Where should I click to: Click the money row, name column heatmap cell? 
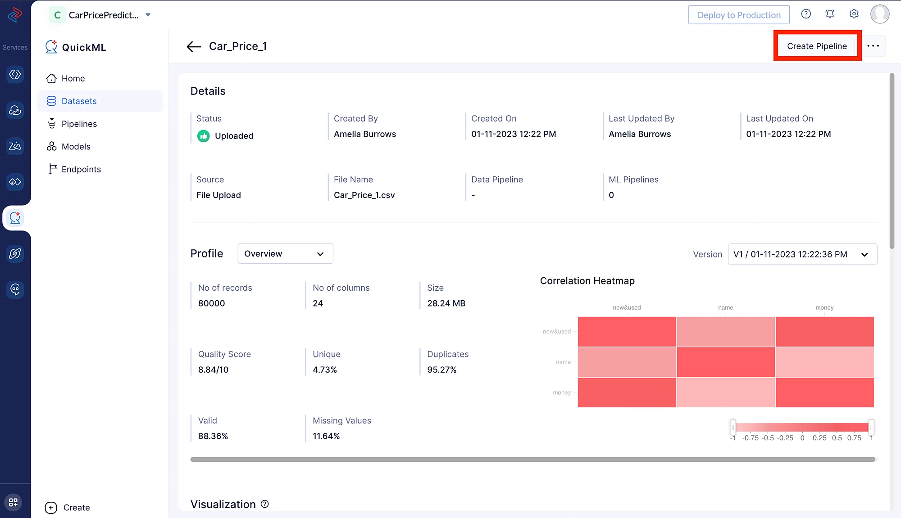[x=726, y=392]
